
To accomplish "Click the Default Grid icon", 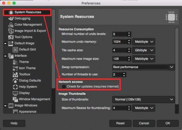I will 15,50.
